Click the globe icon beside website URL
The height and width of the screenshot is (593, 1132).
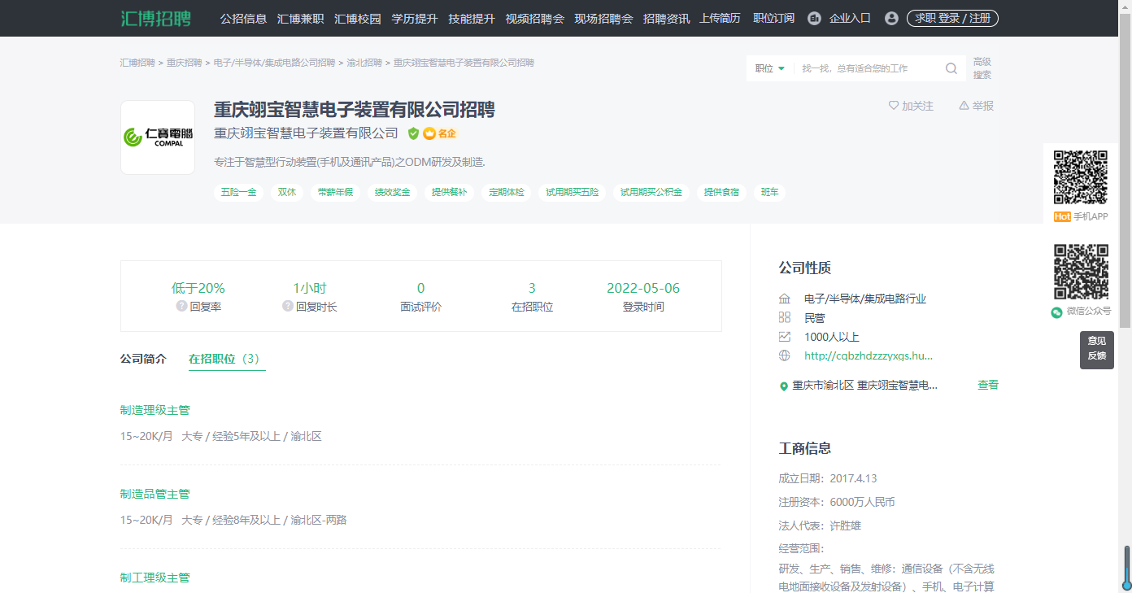point(785,355)
